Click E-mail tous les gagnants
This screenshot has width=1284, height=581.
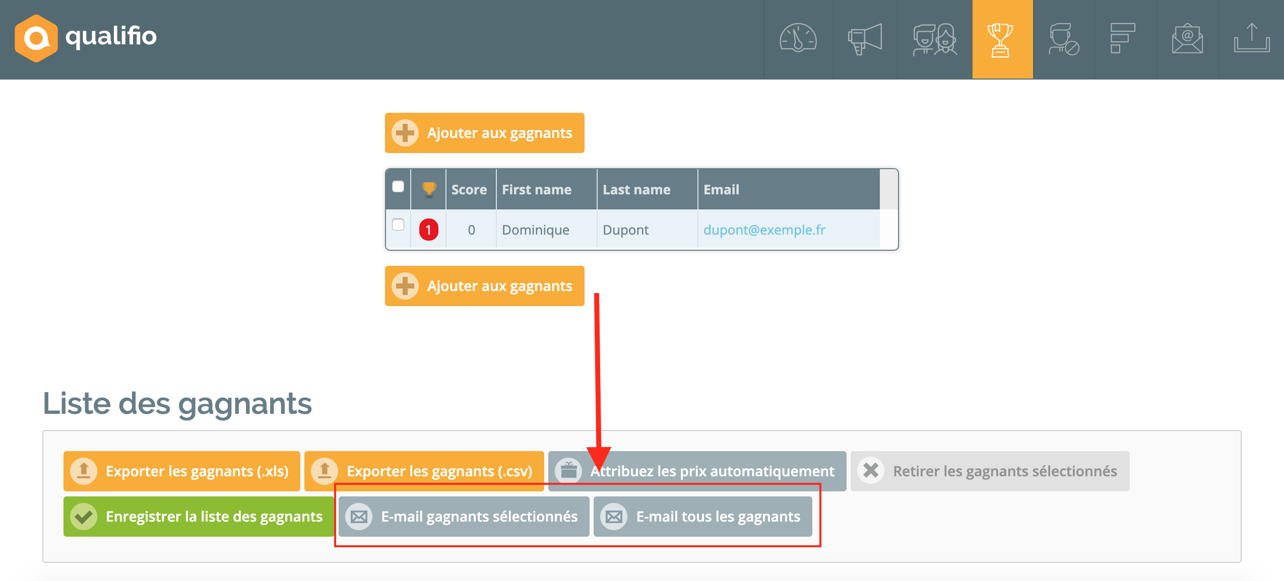[x=703, y=517]
